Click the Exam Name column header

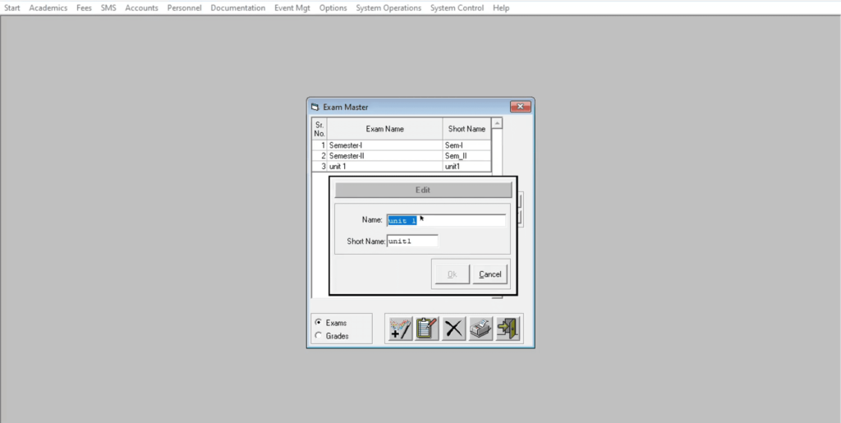(x=384, y=129)
